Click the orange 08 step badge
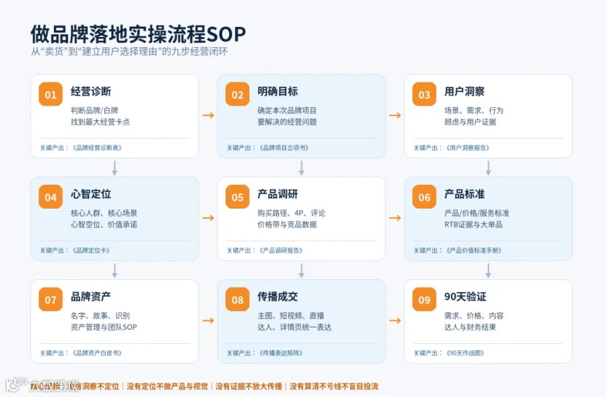The height and width of the screenshot is (397, 606). coord(237,299)
